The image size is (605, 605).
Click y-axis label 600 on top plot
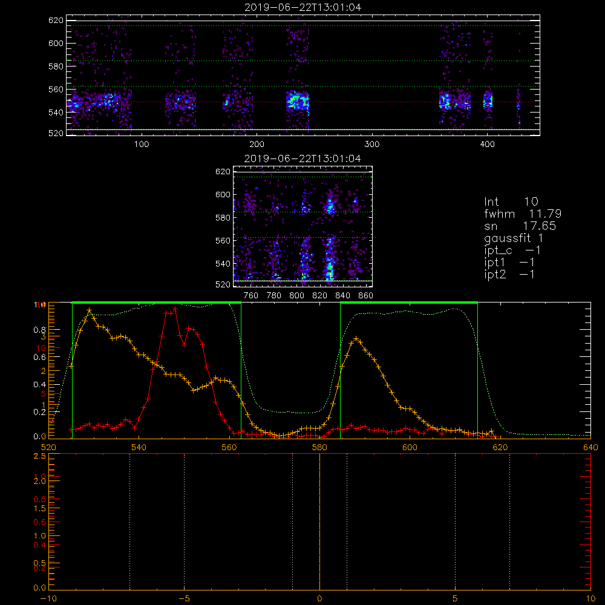(56, 43)
